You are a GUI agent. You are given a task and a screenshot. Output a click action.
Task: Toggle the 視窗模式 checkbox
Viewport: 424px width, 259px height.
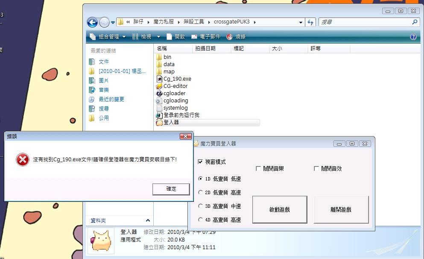point(201,162)
